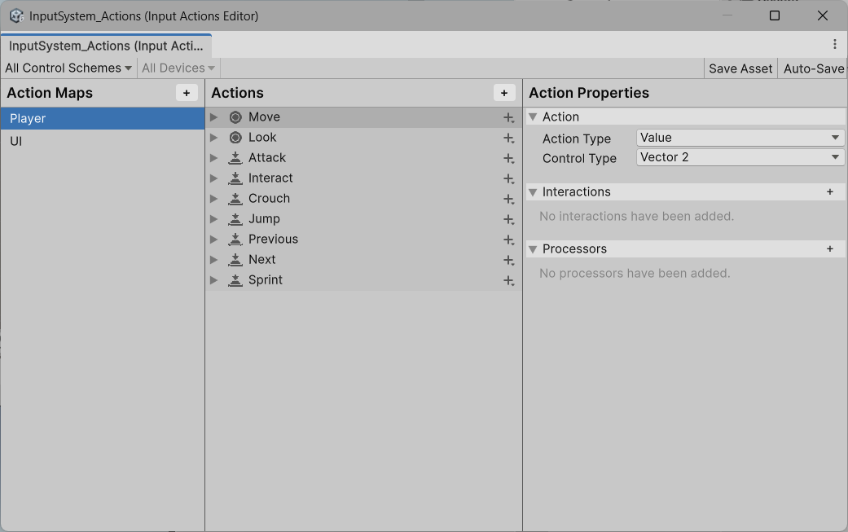The image size is (848, 532).
Task: Collapse the Action section foldout
Action: pos(533,117)
